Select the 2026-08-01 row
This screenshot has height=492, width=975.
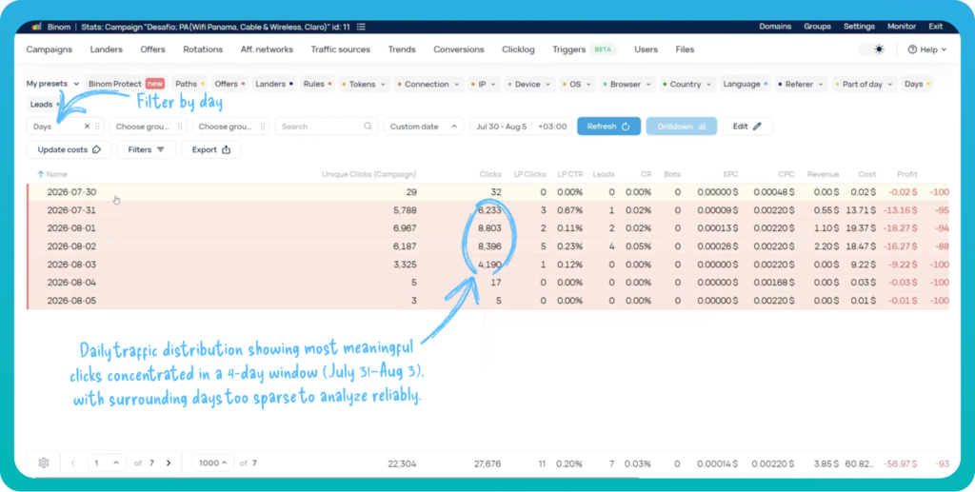click(x=487, y=228)
